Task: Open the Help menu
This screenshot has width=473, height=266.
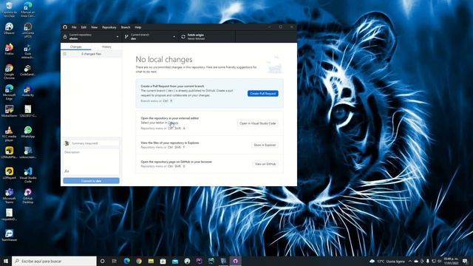Action: (138, 27)
